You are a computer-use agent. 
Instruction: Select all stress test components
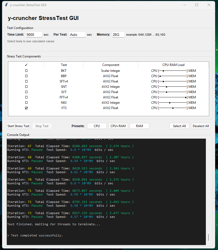[x=179, y=126]
